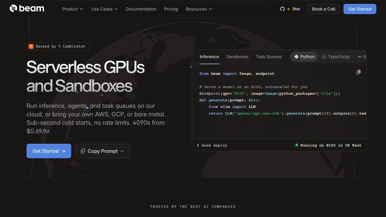The width and height of the screenshot is (386, 217).
Task: Click the "def generate(prompt: str):" code line
Action: click(229, 100)
